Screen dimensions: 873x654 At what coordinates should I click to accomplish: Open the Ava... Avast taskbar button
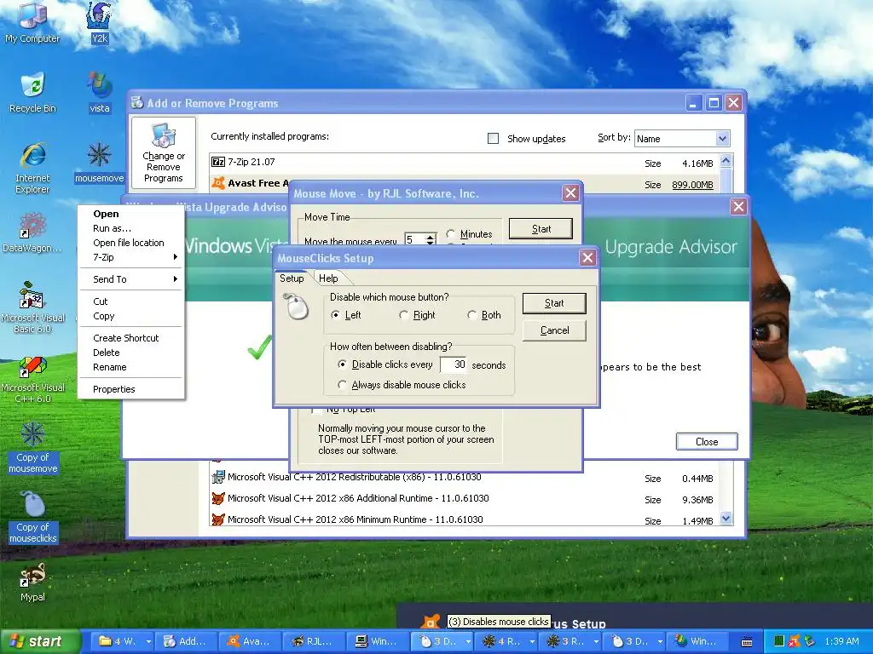coord(250,641)
